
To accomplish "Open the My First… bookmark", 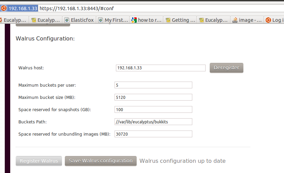I will (x=114, y=20).
